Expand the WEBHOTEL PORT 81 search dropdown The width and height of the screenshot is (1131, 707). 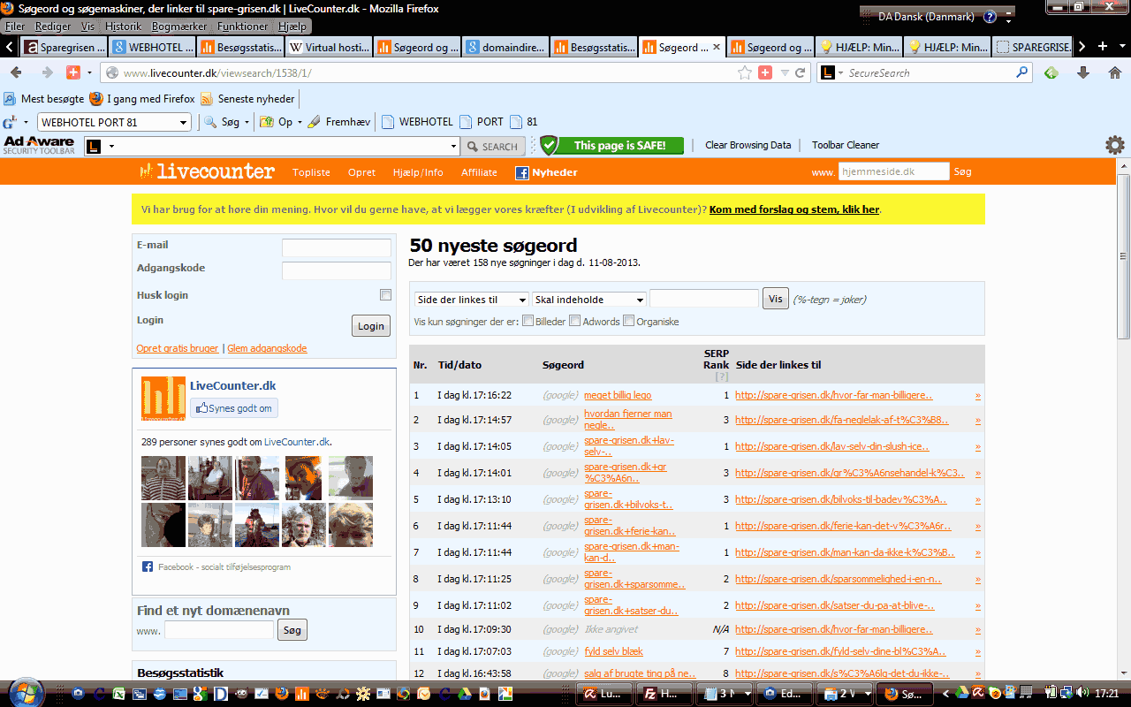click(184, 123)
